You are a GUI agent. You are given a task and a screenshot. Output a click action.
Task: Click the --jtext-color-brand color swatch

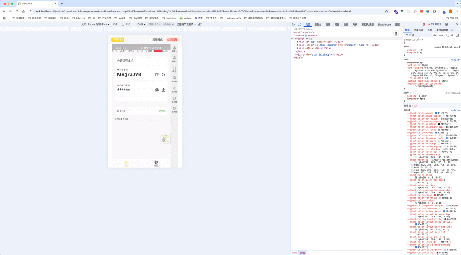coord(437,113)
